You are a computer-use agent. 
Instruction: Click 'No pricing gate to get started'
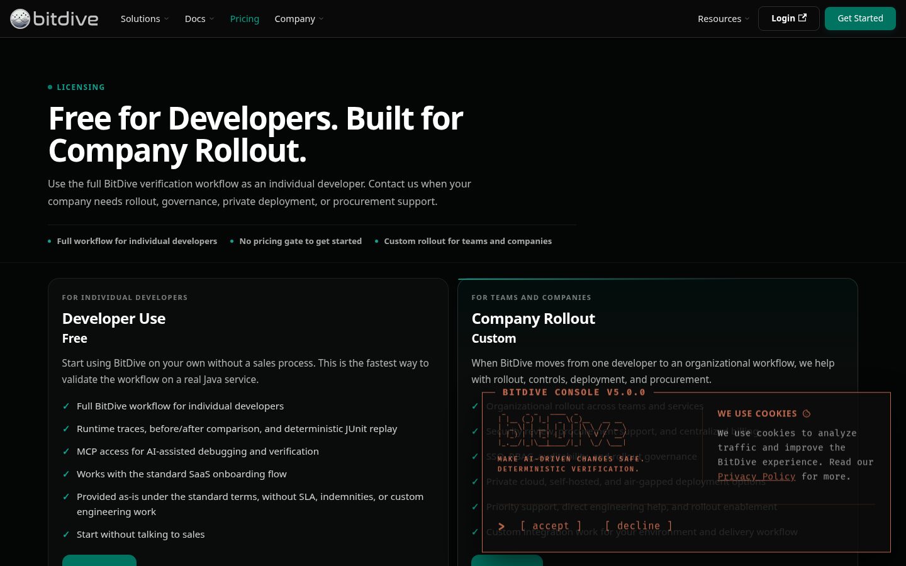[x=301, y=241]
